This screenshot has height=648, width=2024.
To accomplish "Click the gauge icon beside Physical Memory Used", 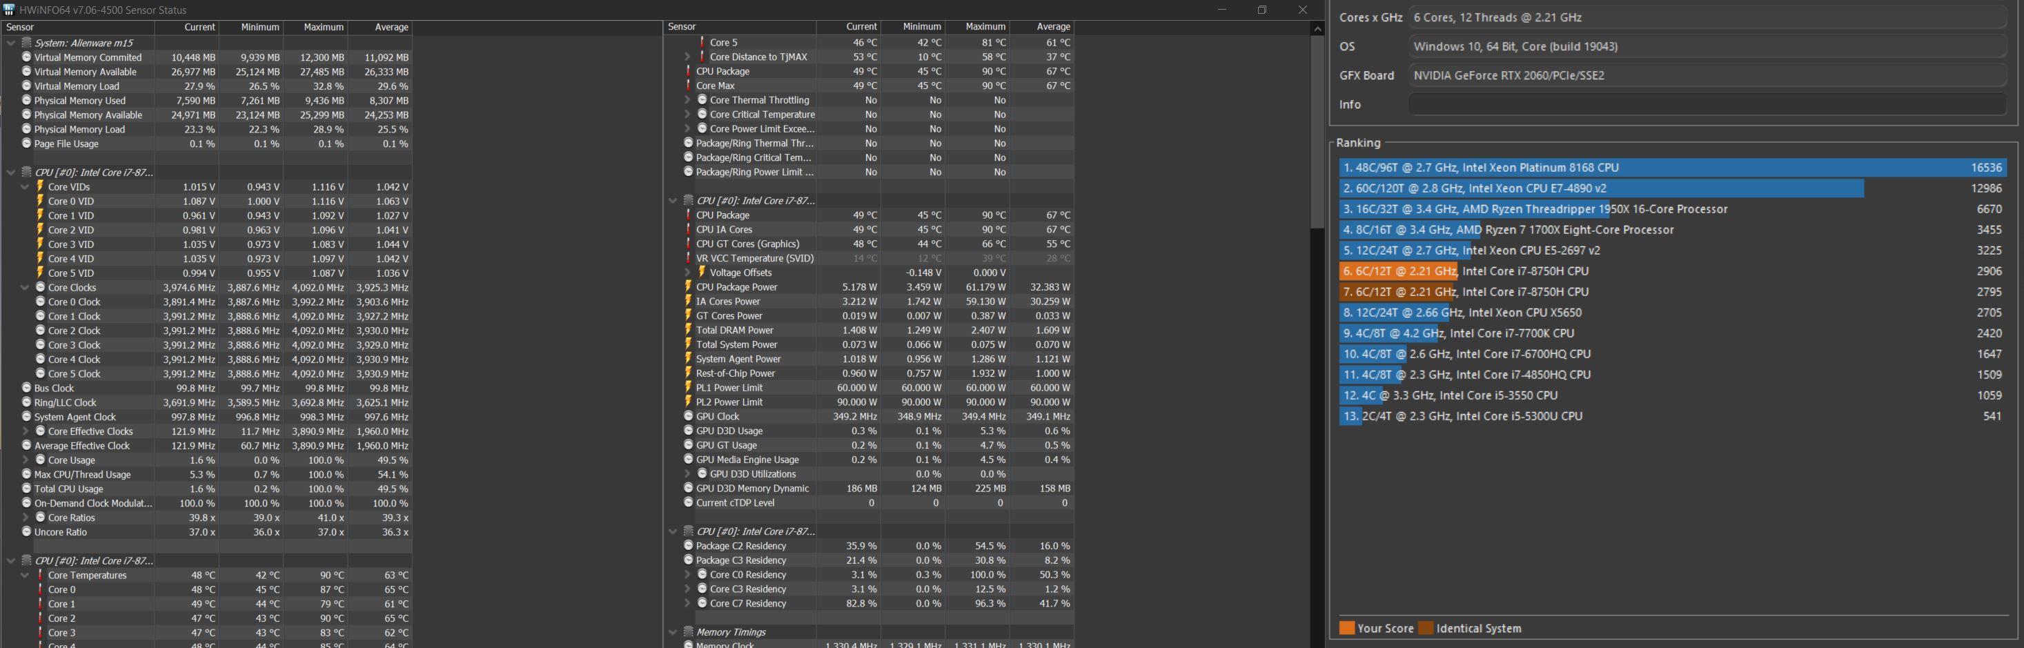I will tap(27, 101).
